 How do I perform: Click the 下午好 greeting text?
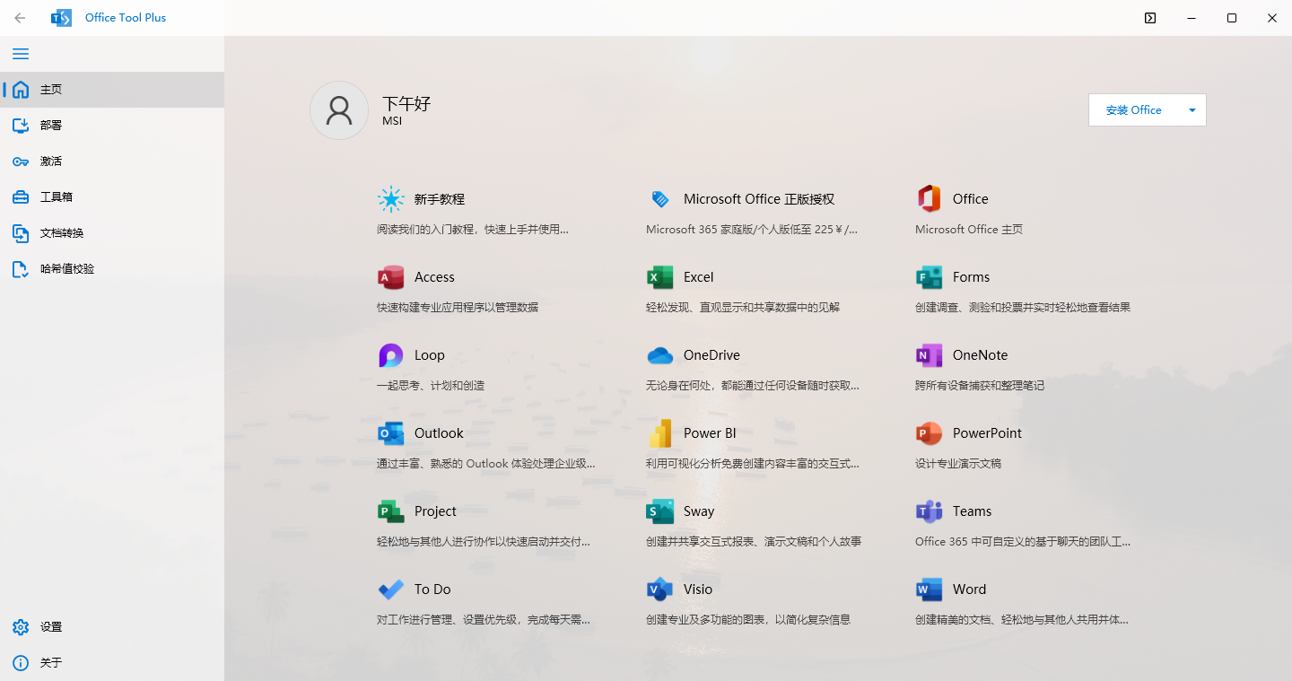(x=406, y=103)
